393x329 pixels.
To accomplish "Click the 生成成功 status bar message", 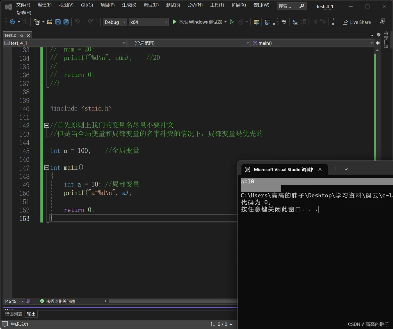I will (19, 324).
